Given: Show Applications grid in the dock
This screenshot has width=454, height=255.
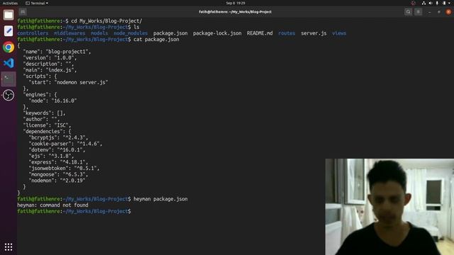Looking at the screenshot, I should 9,246.
